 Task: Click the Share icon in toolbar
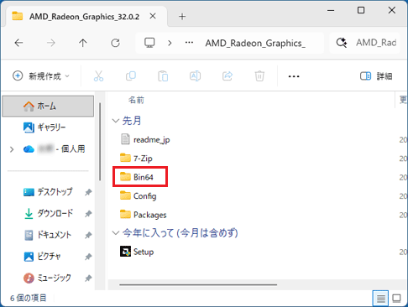pyautogui.click(x=228, y=76)
